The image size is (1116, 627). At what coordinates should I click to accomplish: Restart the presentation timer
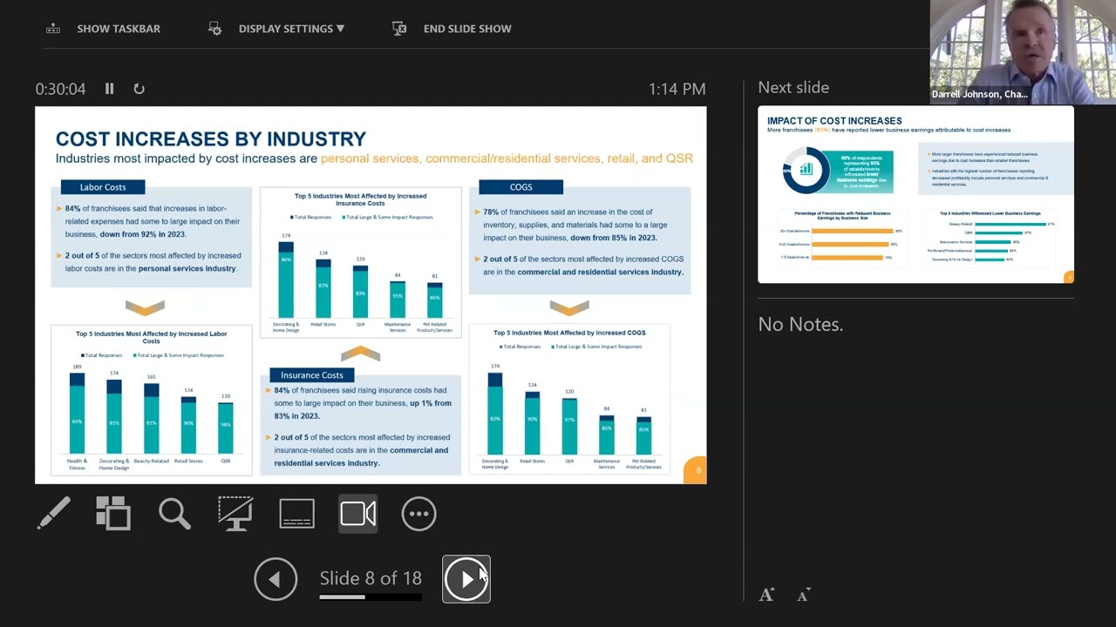(x=139, y=89)
